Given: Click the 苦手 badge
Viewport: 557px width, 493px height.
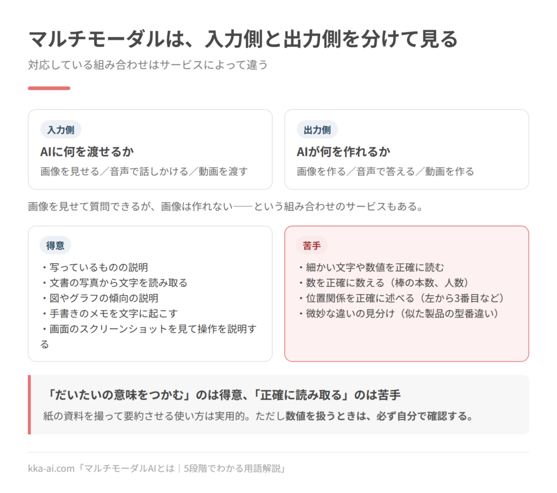Looking at the screenshot, I should pyautogui.click(x=312, y=246).
